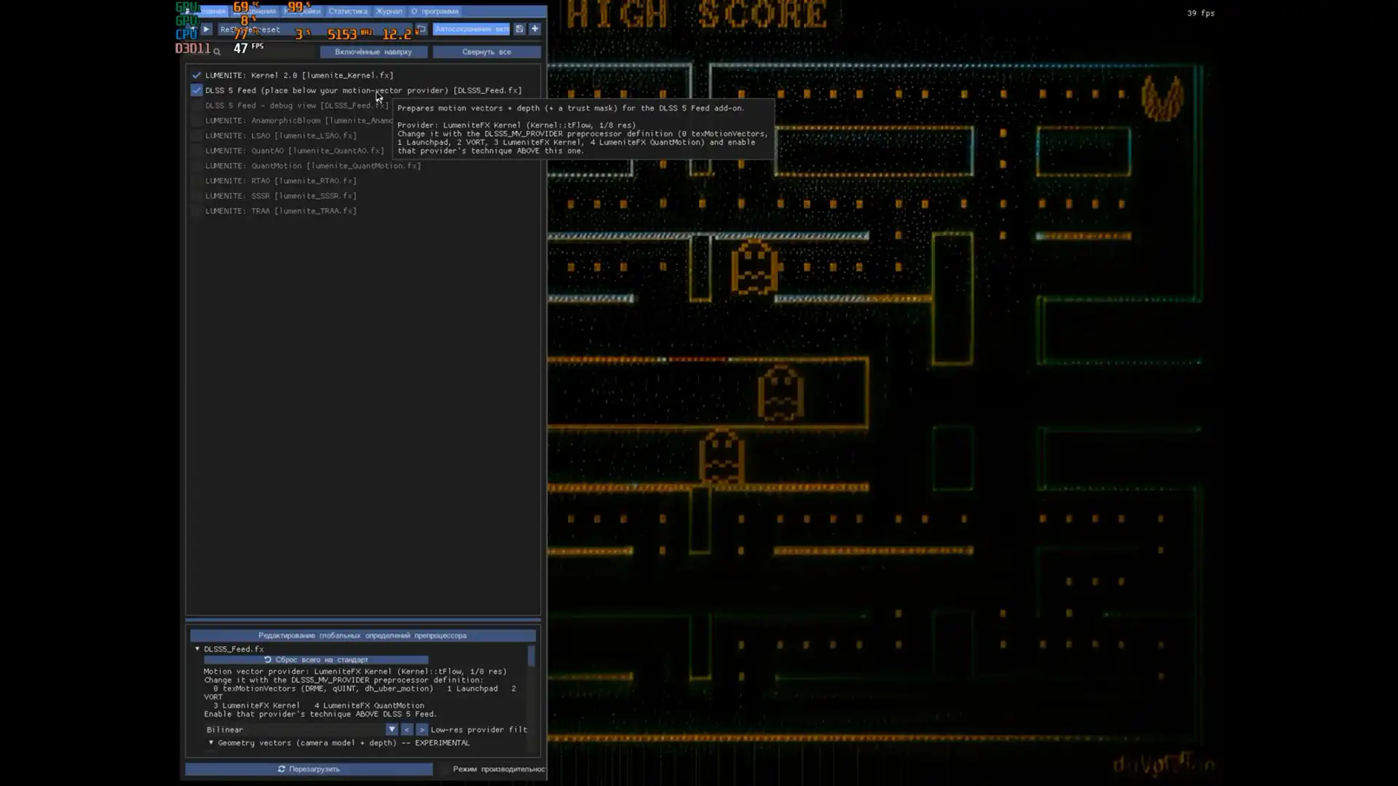Screen dimensions: 1398x786
Task: Enable LUMENITE: SSSR checkbox
Action: click(x=196, y=196)
